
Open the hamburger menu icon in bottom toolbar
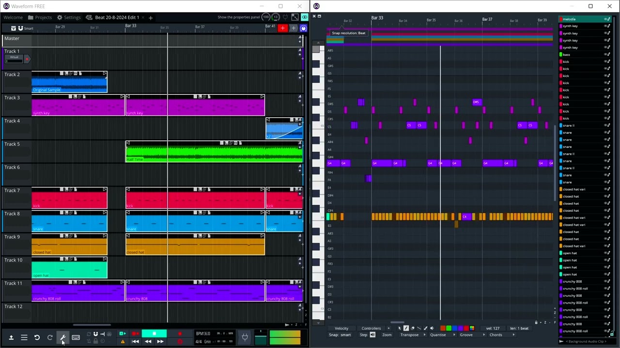coord(24,337)
